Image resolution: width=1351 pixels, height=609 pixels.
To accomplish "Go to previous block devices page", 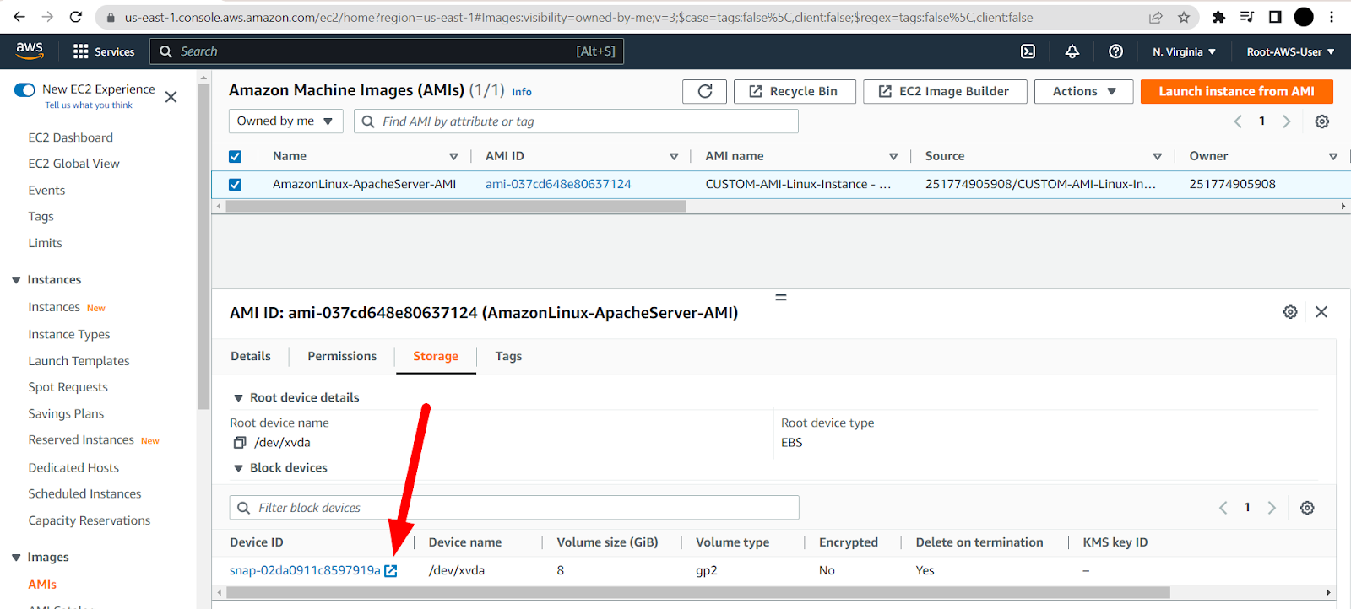I will click(x=1223, y=508).
